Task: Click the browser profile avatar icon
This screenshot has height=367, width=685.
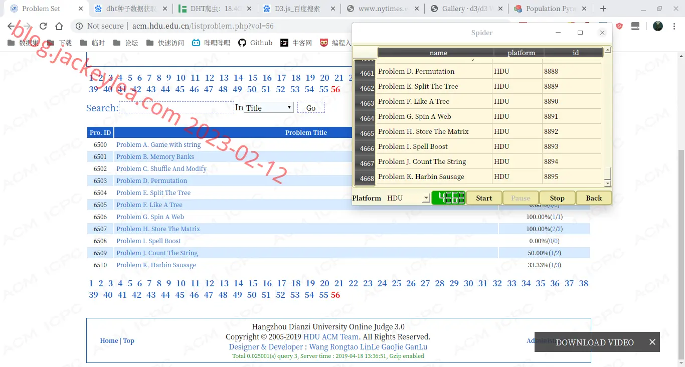Action: click(x=658, y=26)
